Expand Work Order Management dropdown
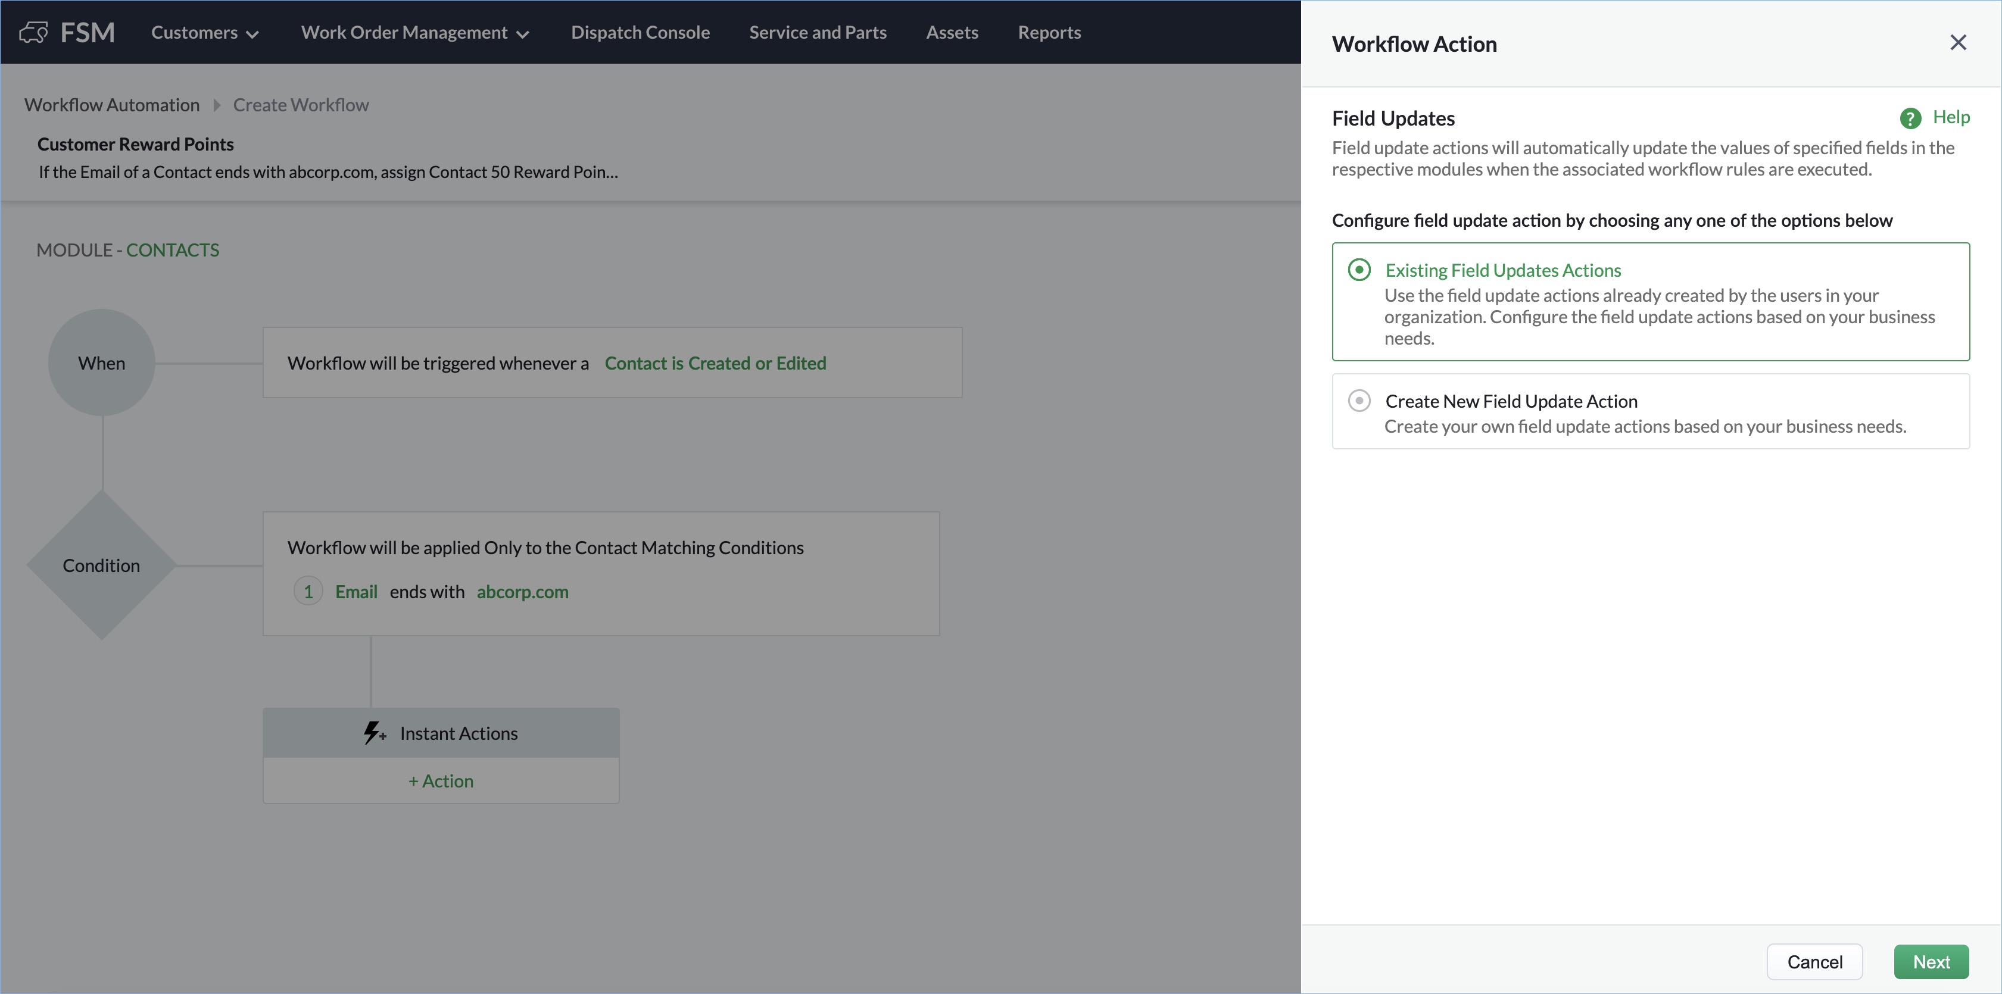Viewport: 2002px width, 994px height. pyautogui.click(x=414, y=33)
